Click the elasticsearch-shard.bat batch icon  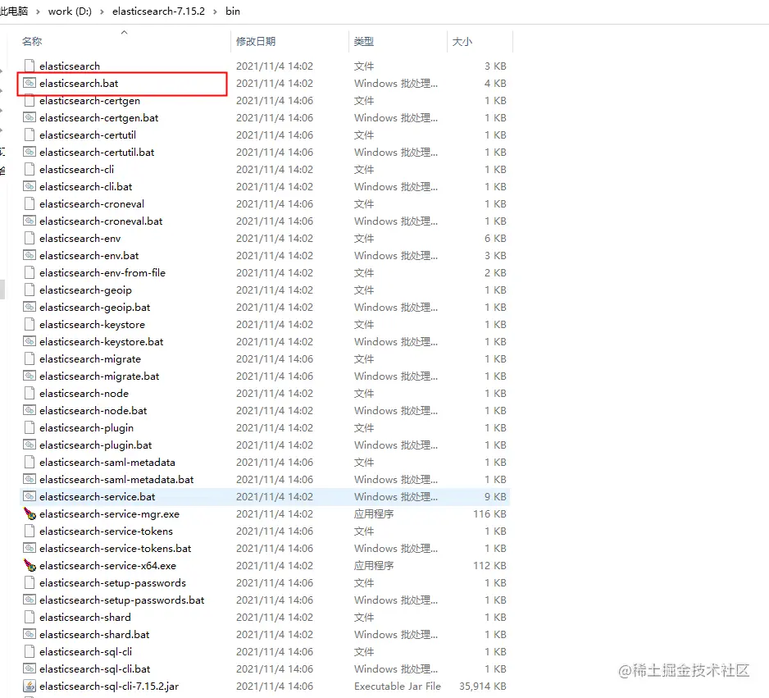tap(30, 634)
